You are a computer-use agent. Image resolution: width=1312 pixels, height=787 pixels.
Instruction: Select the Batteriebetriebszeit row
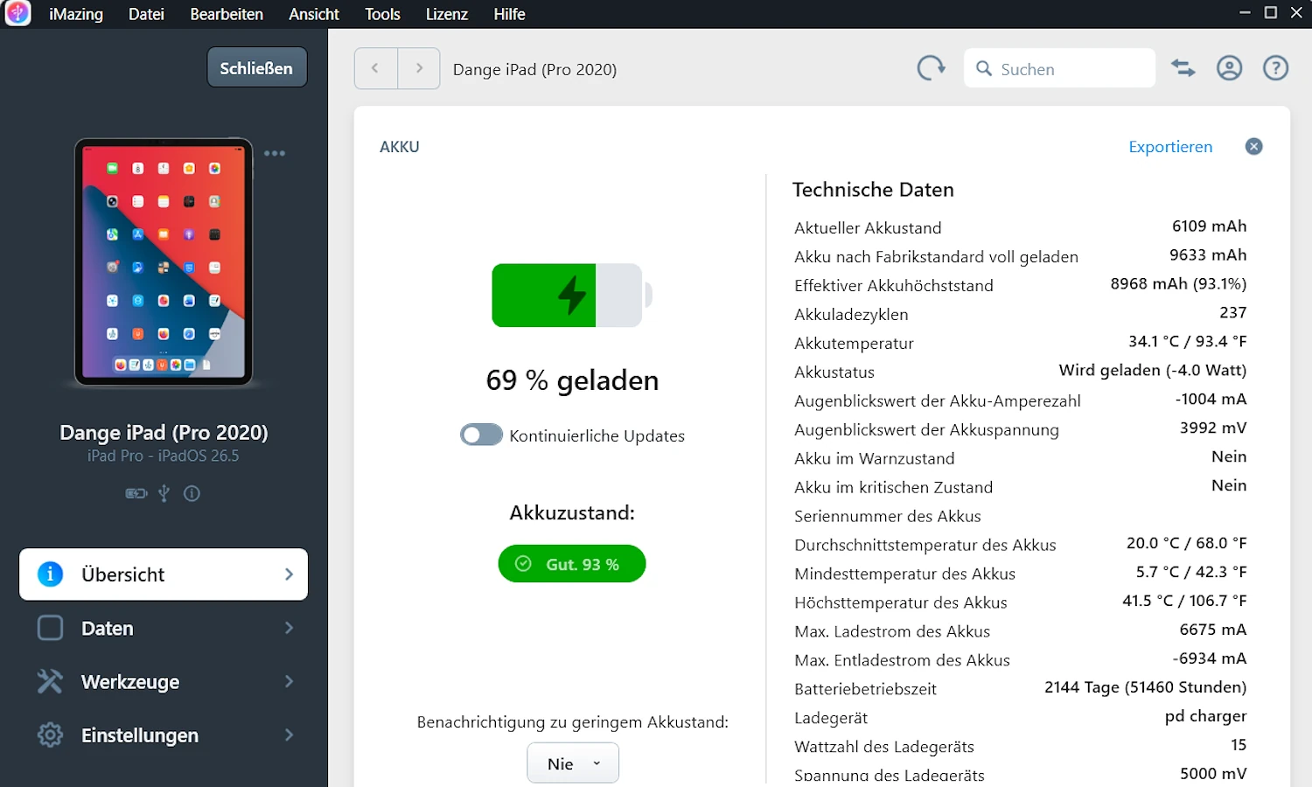(x=1020, y=688)
